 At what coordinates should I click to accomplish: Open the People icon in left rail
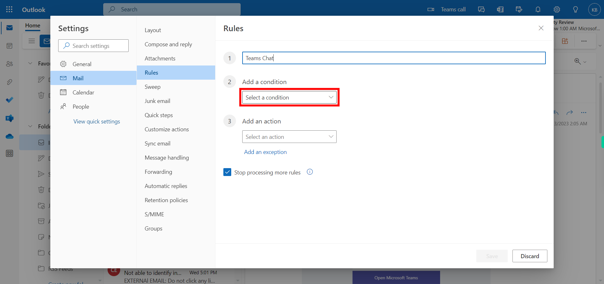pos(9,64)
